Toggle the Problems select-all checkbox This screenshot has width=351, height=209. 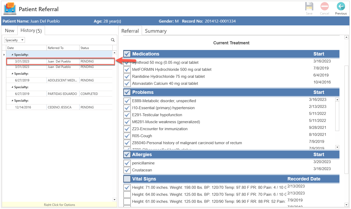point(127,92)
